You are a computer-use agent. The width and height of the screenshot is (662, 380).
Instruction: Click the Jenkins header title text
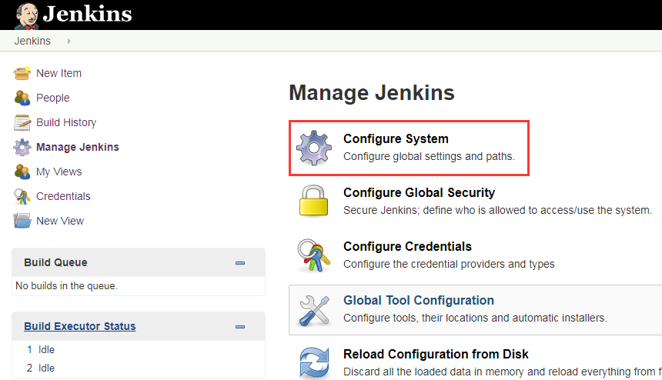click(x=88, y=14)
